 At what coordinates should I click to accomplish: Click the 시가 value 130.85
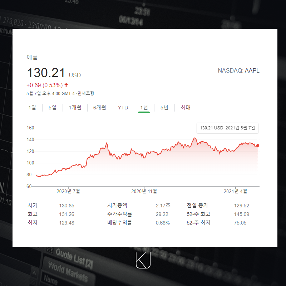66,206
